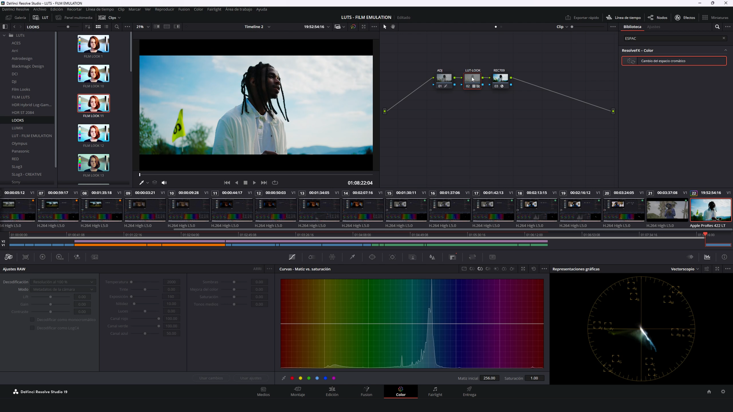Enable Decodificar como monocromático checkbox
The width and height of the screenshot is (733, 412).
click(x=32, y=320)
